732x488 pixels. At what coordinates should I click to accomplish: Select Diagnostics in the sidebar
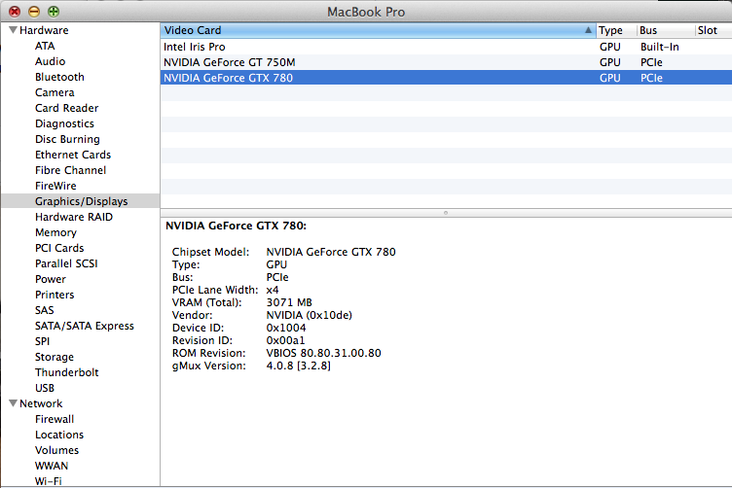64,123
